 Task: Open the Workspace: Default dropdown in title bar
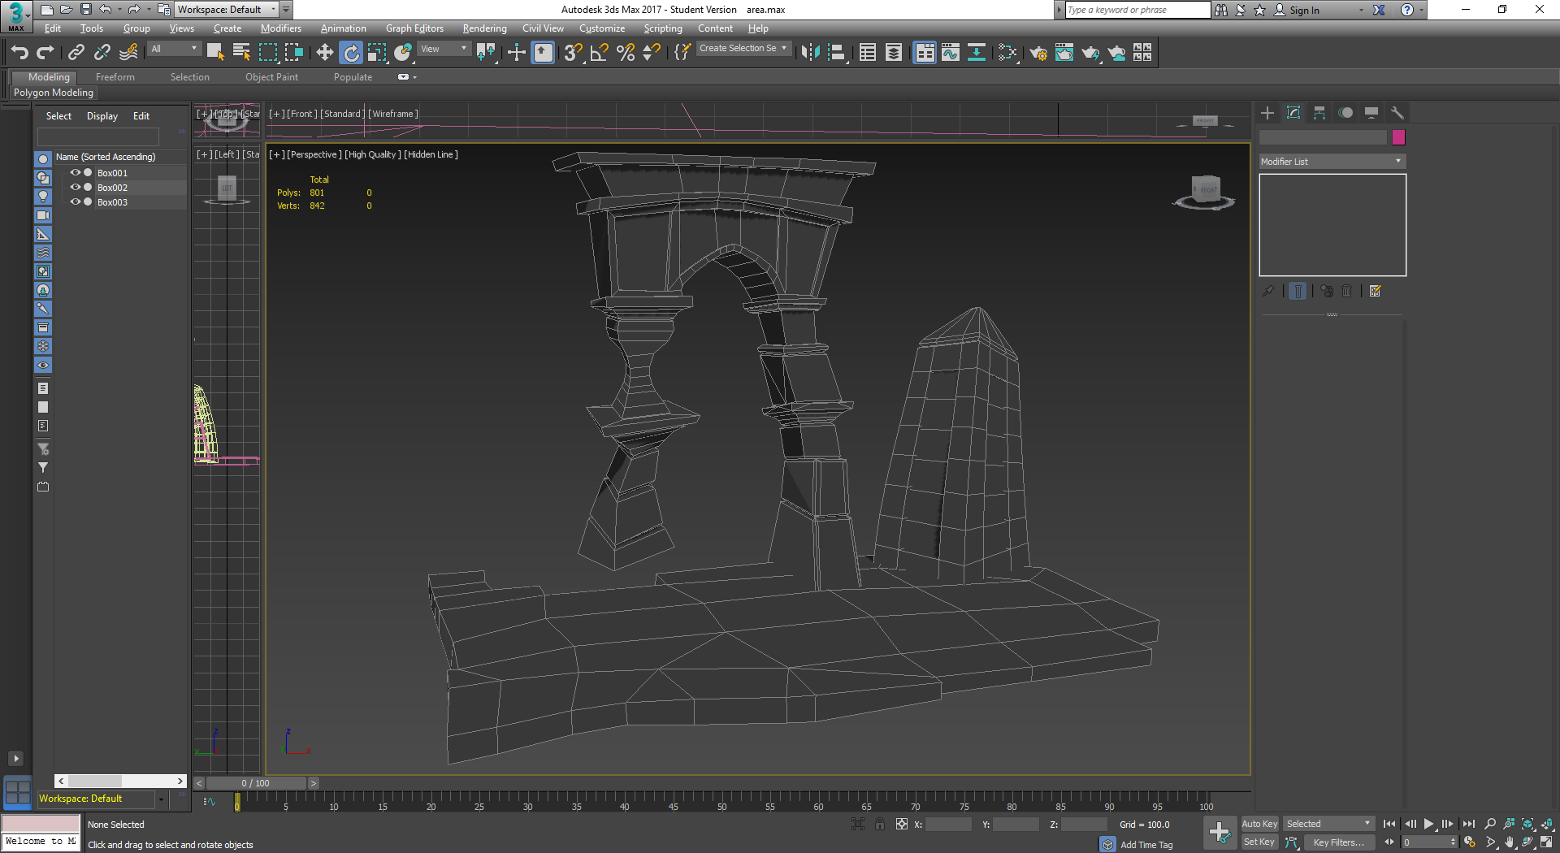[x=227, y=10]
